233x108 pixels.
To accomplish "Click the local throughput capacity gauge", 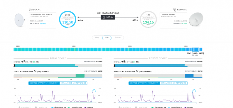I will coord(68,19).
